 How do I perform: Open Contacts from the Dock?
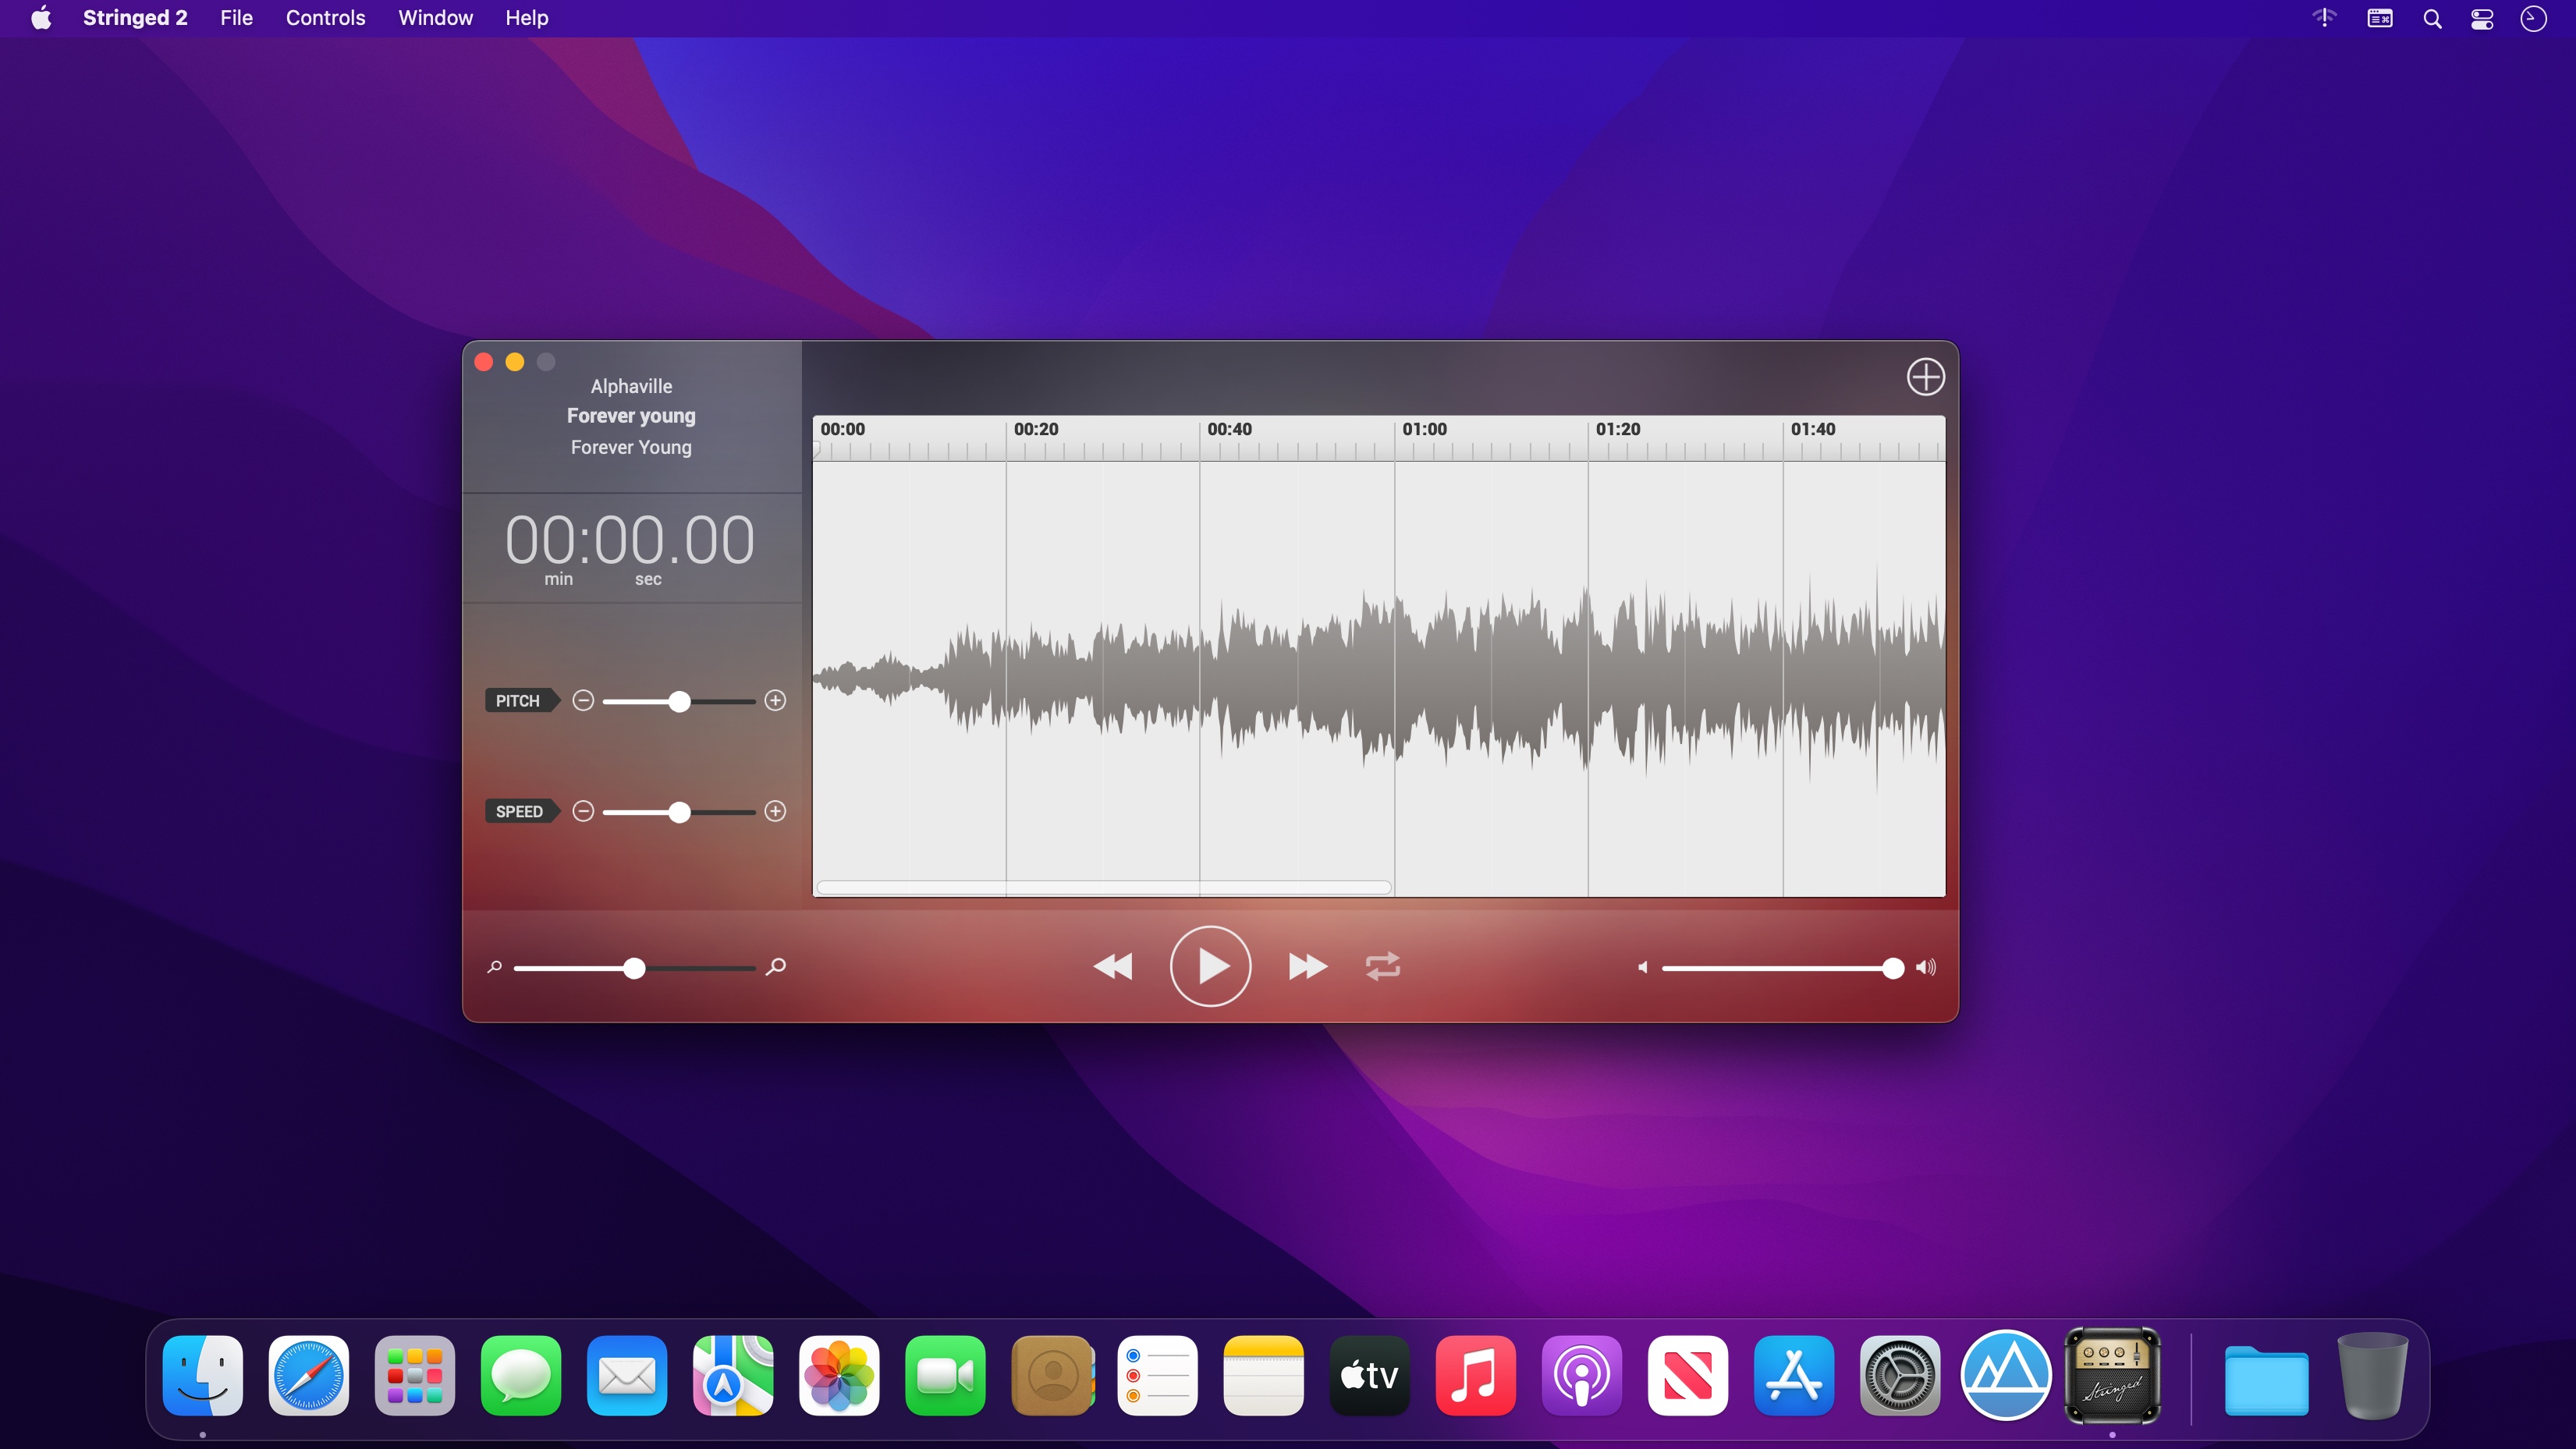pyautogui.click(x=1052, y=1375)
